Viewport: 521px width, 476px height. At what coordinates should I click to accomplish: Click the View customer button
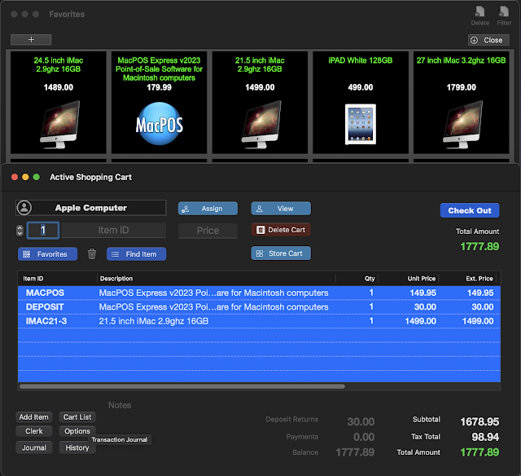pos(281,209)
